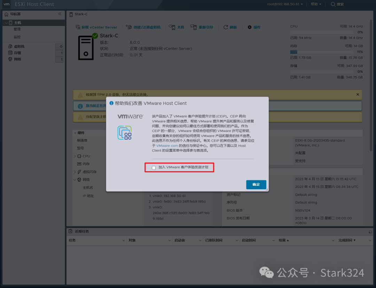The height and width of the screenshot is (288, 376).
Task: Collapse the navigator with the double-chevron icon
Action: point(60,14)
